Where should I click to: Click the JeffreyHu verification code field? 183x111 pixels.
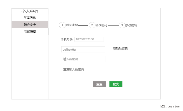(83, 49)
